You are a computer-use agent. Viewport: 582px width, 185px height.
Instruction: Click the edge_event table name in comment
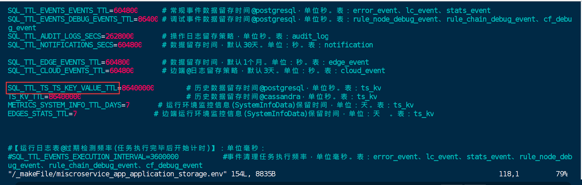click(349, 62)
